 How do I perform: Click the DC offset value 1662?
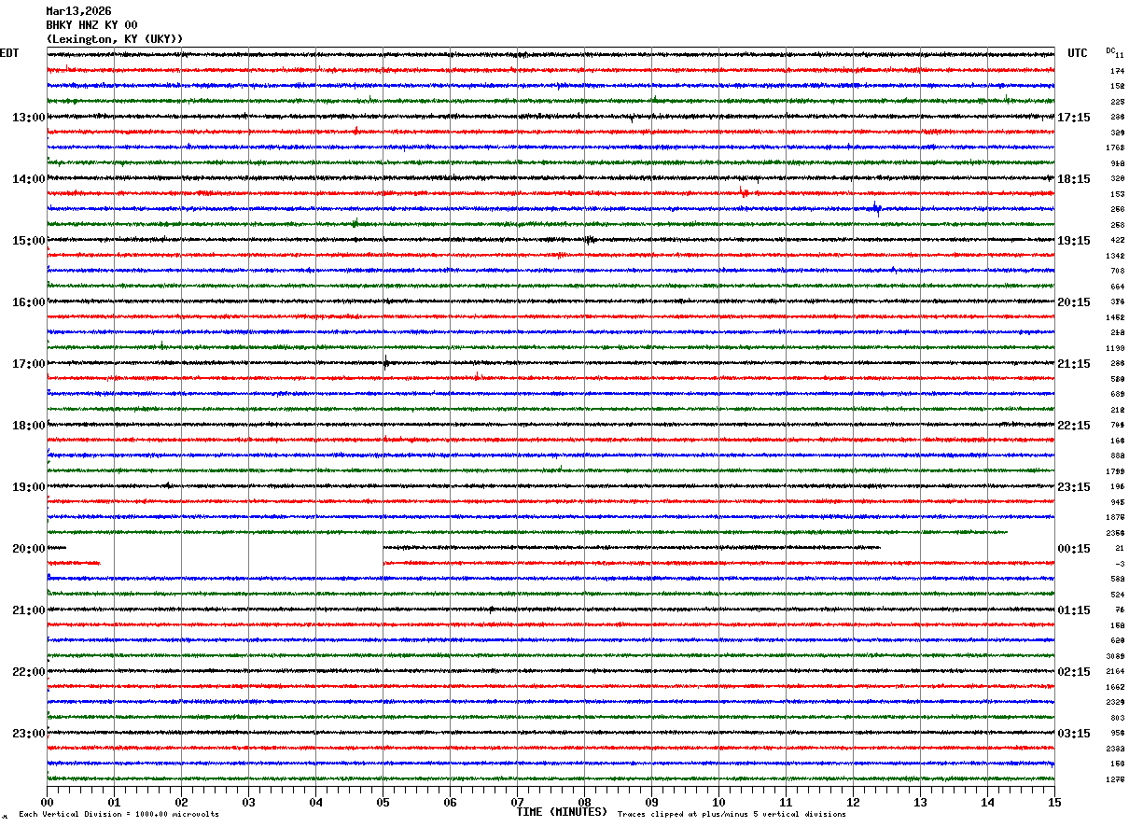(1115, 687)
